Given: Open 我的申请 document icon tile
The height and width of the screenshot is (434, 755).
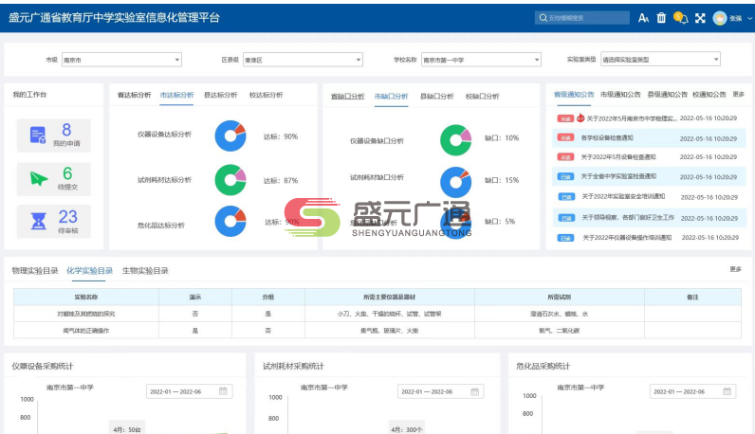Looking at the screenshot, I should click(38, 136).
